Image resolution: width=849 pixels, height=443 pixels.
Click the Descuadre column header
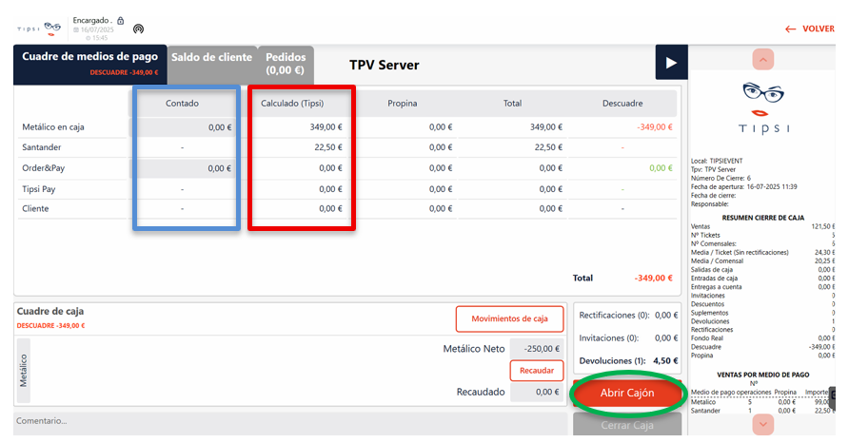[x=622, y=104]
